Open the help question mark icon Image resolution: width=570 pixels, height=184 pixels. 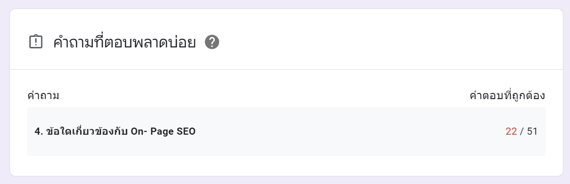point(212,43)
